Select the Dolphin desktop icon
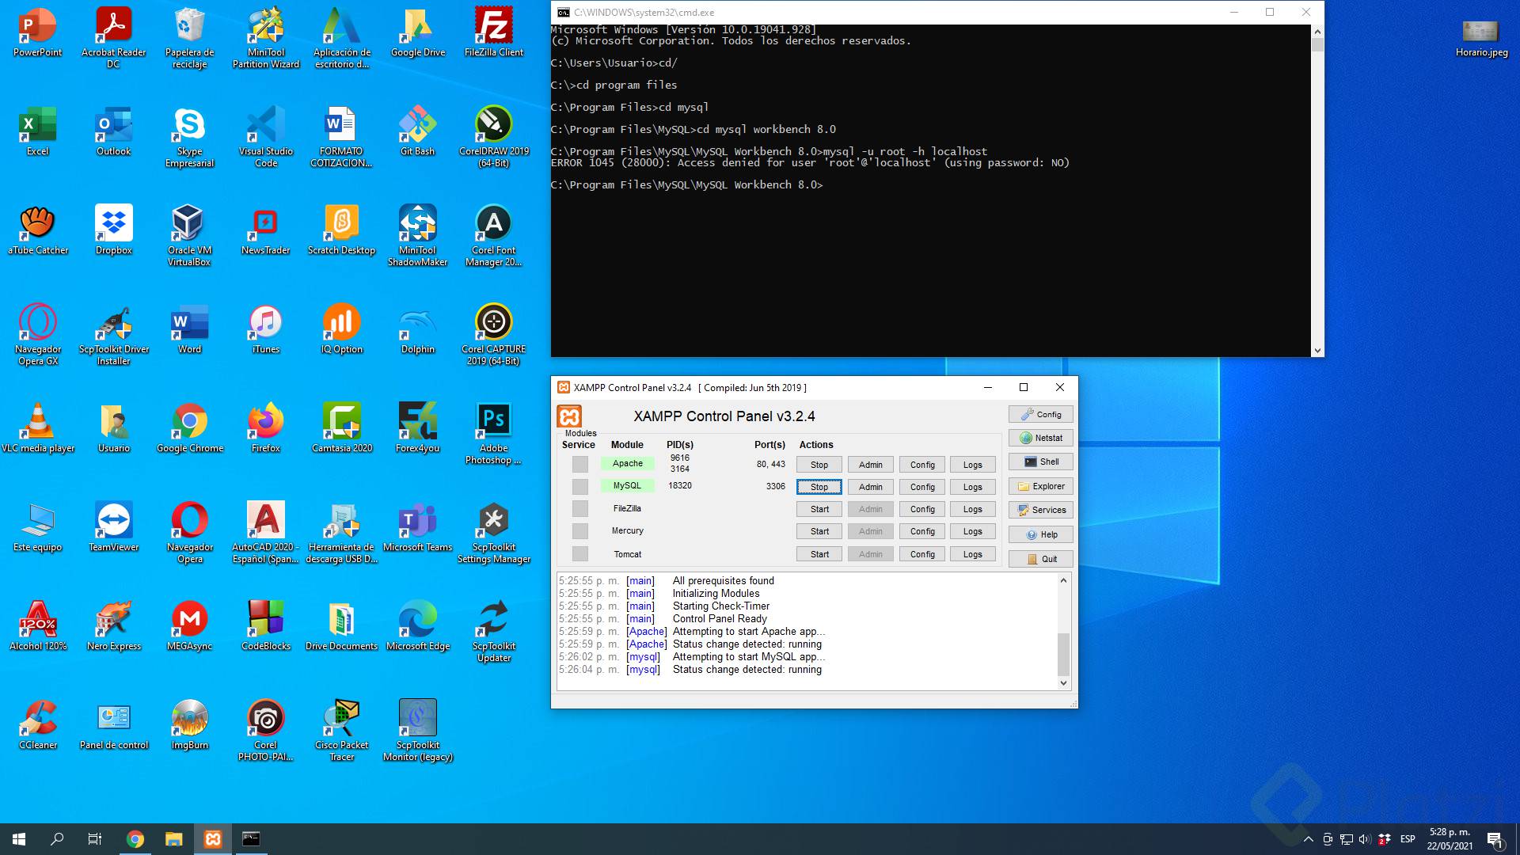1520x855 pixels. (417, 329)
